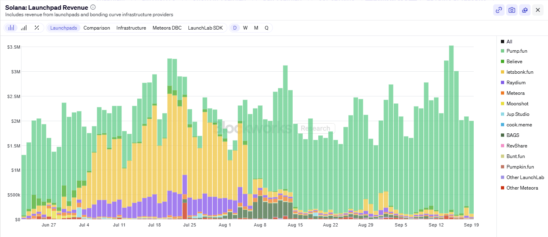Download the chart data with the download icon

click(525, 10)
